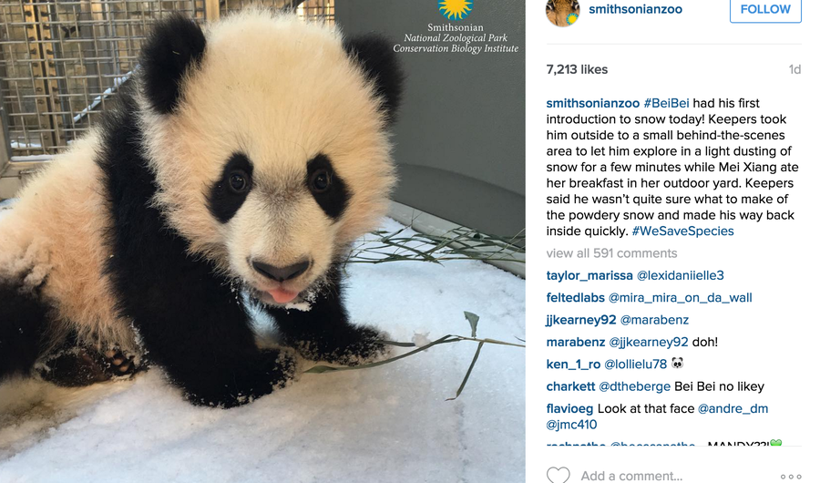Image resolution: width=820 pixels, height=483 pixels.
Task: Open the @jmc410 mention
Action: 571,425
